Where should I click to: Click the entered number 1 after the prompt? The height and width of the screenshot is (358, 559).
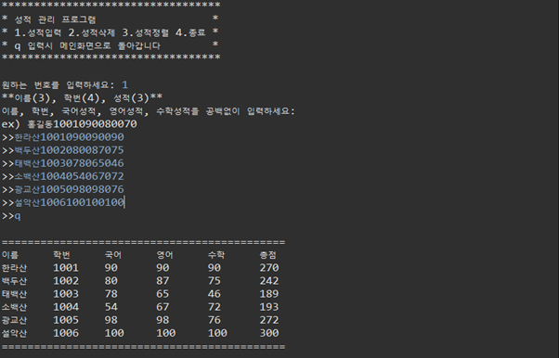124,84
